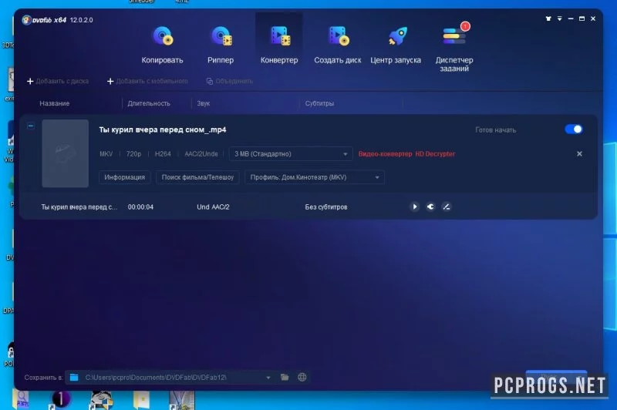
Task: Click the Готов начать status text
Action: point(495,129)
